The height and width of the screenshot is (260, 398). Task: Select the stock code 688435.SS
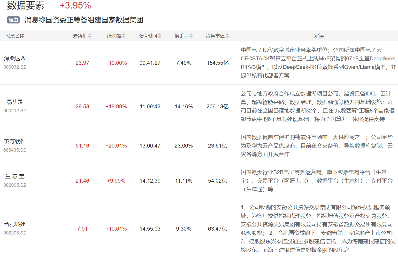coord(15,150)
